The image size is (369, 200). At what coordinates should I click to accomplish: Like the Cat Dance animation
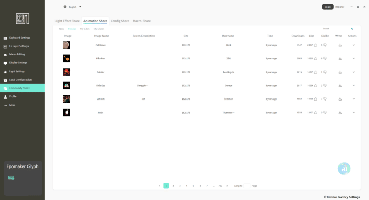pyautogui.click(x=315, y=45)
